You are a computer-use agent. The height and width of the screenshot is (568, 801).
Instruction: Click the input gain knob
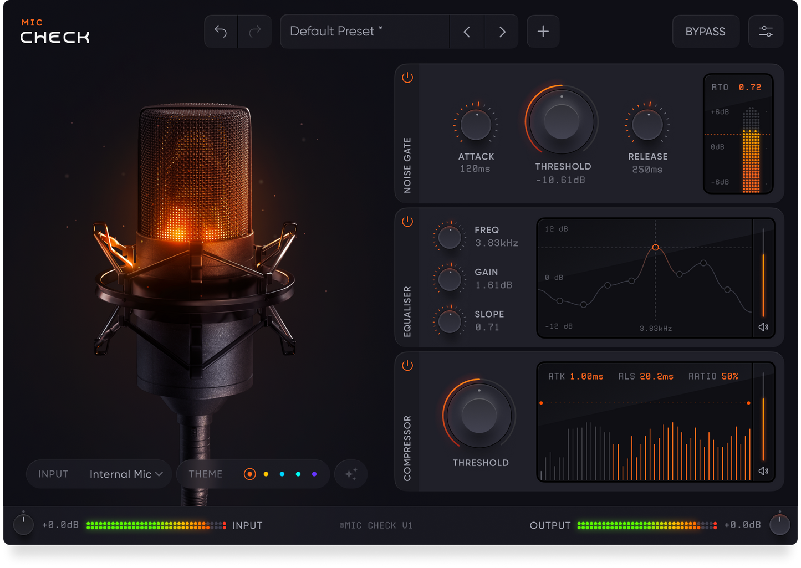23,525
